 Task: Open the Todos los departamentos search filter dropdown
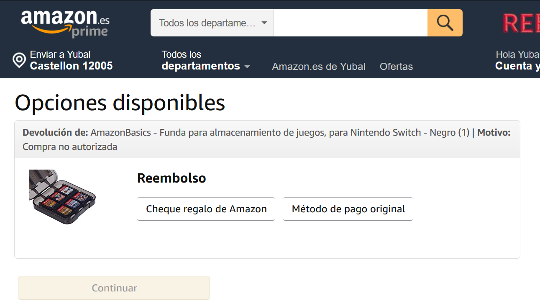point(212,23)
